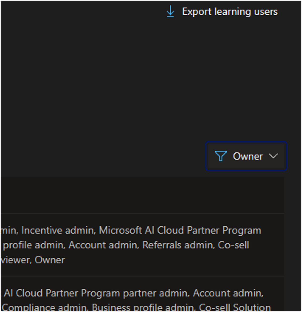Screen dimensions: 302x312
Task: Click the funnel filter icon
Action: point(221,156)
